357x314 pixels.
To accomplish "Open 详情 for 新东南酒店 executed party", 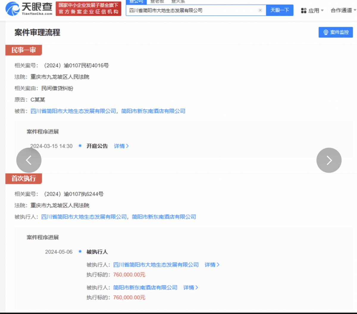I will (x=190, y=288).
